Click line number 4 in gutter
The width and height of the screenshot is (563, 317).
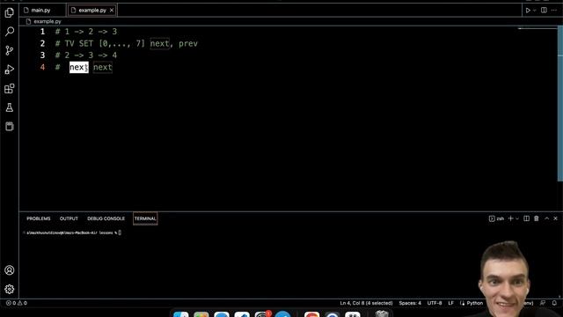pos(42,67)
